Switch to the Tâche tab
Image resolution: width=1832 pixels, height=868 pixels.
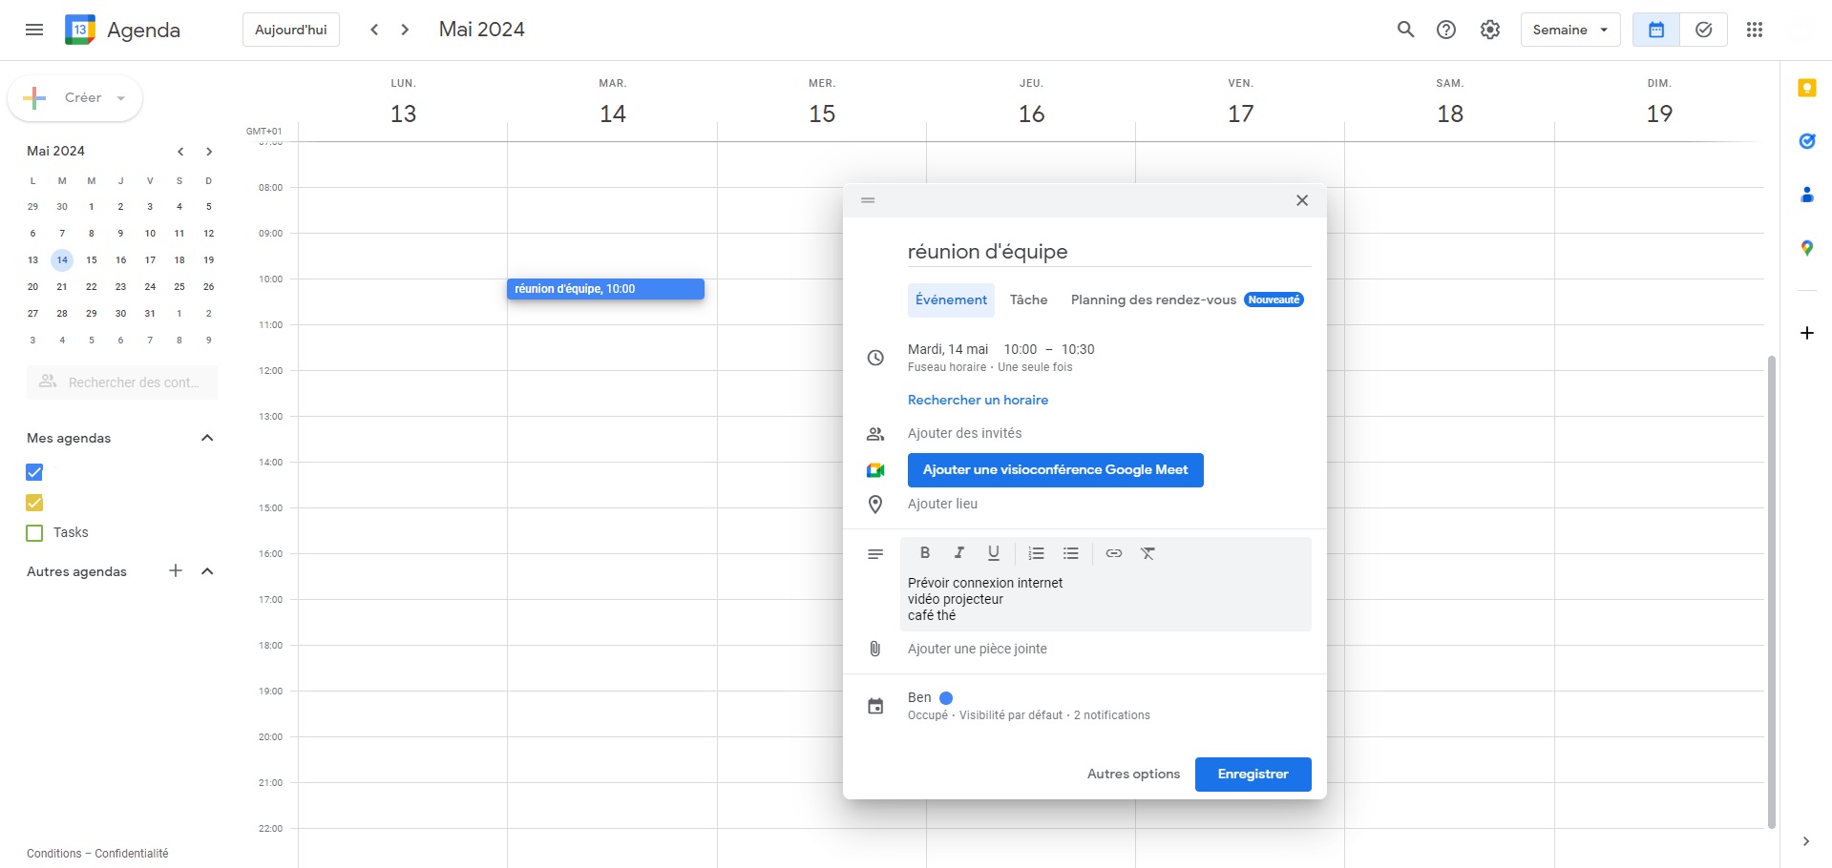(x=1028, y=300)
